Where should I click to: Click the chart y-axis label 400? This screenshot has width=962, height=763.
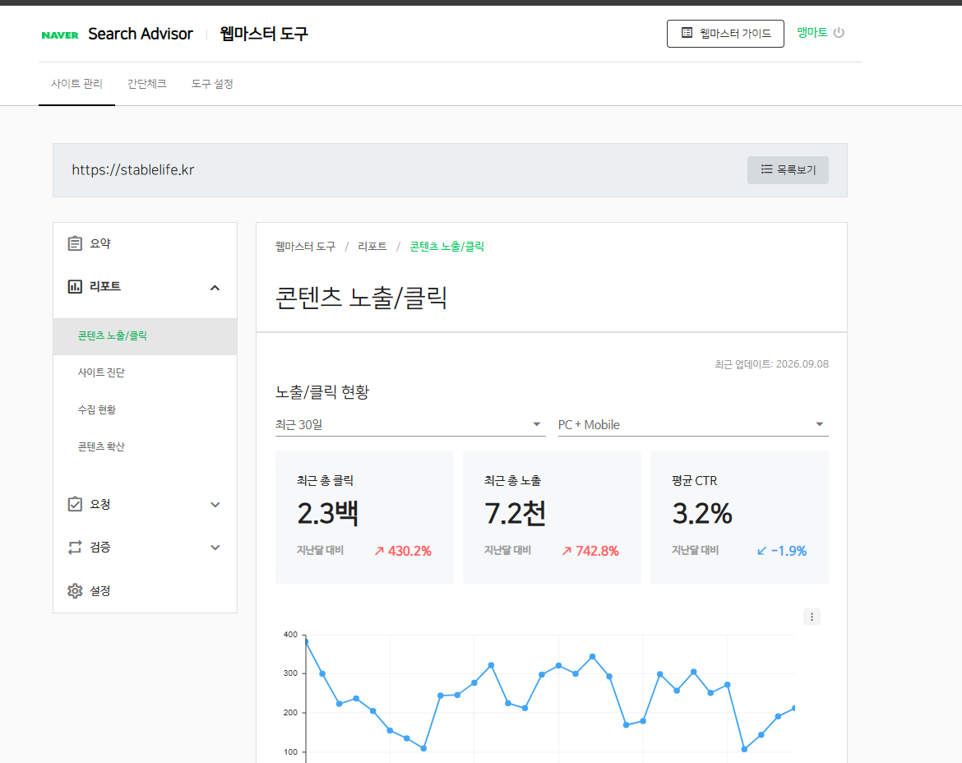point(290,635)
